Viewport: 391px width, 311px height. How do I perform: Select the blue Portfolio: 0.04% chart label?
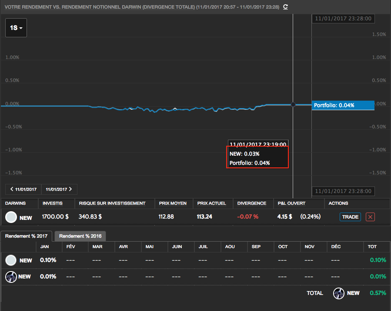343,105
